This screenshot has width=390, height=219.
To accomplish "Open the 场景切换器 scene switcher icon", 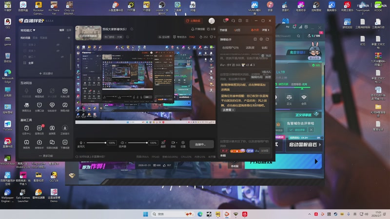I will [x=52, y=144].
